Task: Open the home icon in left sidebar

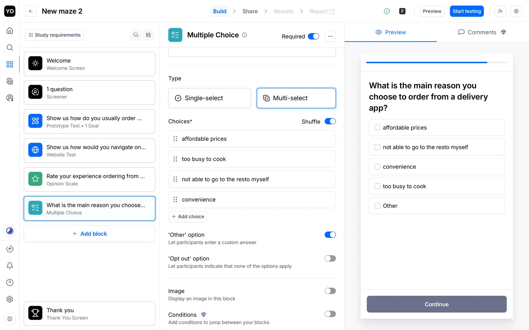Action: pyautogui.click(x=10, y=31)
